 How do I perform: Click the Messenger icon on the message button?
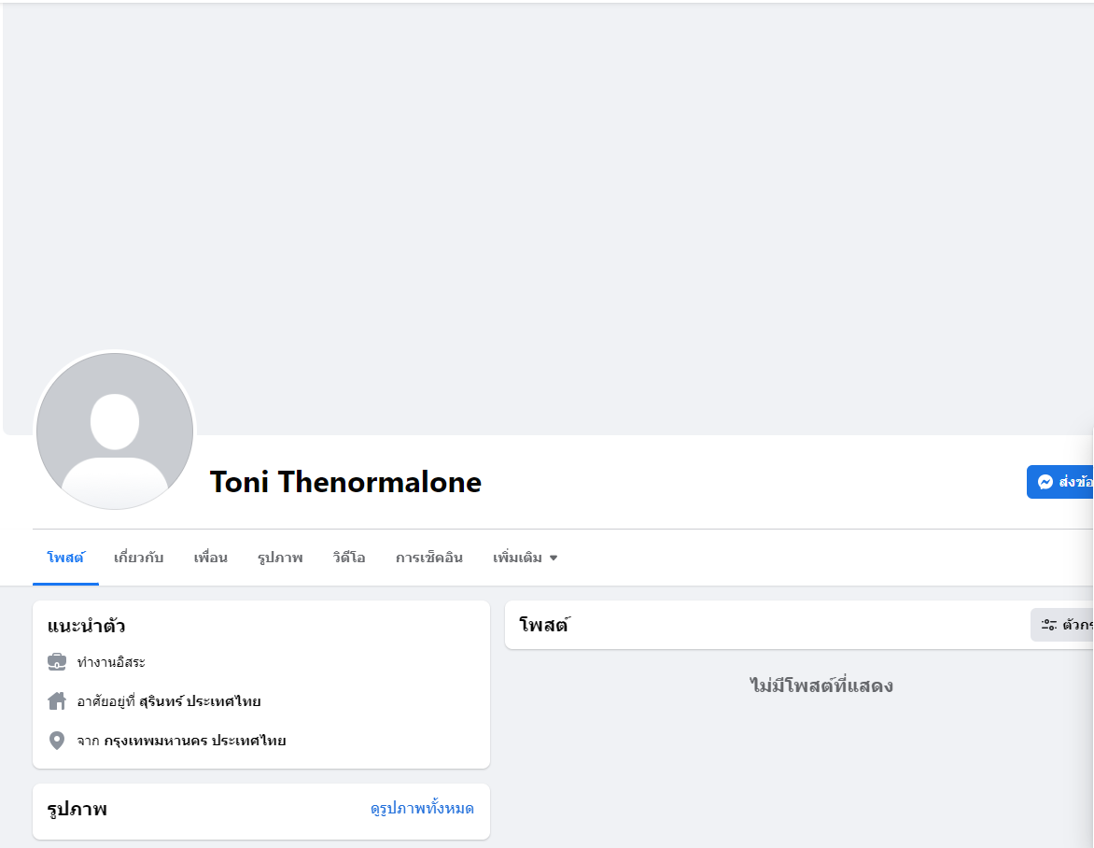1045,482
